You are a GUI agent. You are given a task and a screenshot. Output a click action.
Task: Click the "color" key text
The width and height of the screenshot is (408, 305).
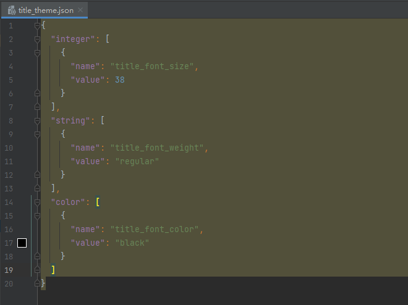(x=67, y=202)
